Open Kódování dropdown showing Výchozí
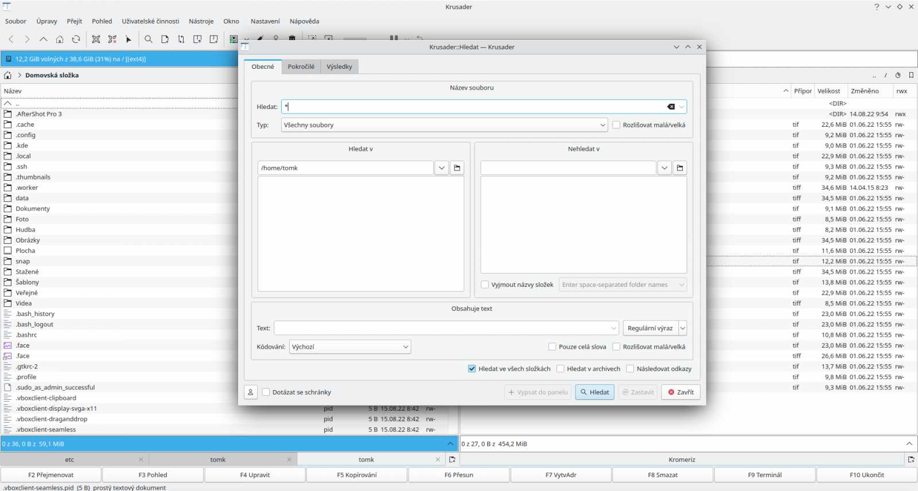The width and height of the screenshot is (918, 491). coord(350,346)
